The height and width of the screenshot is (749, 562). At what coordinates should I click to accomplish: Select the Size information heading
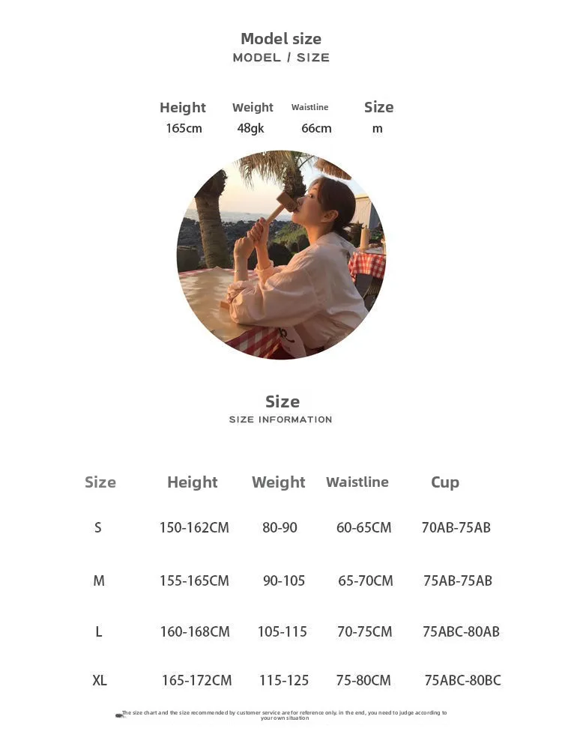pyautogui.click(x=282, y=401)
